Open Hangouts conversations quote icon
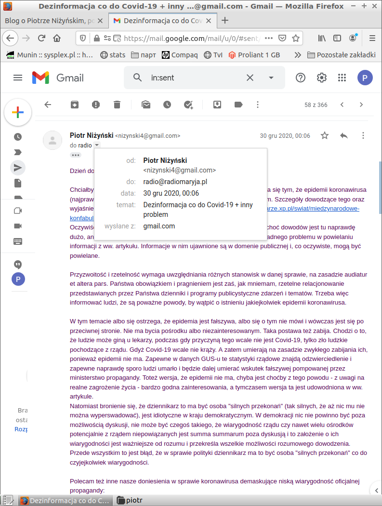 pyautogui.click(x=18, y=265)
